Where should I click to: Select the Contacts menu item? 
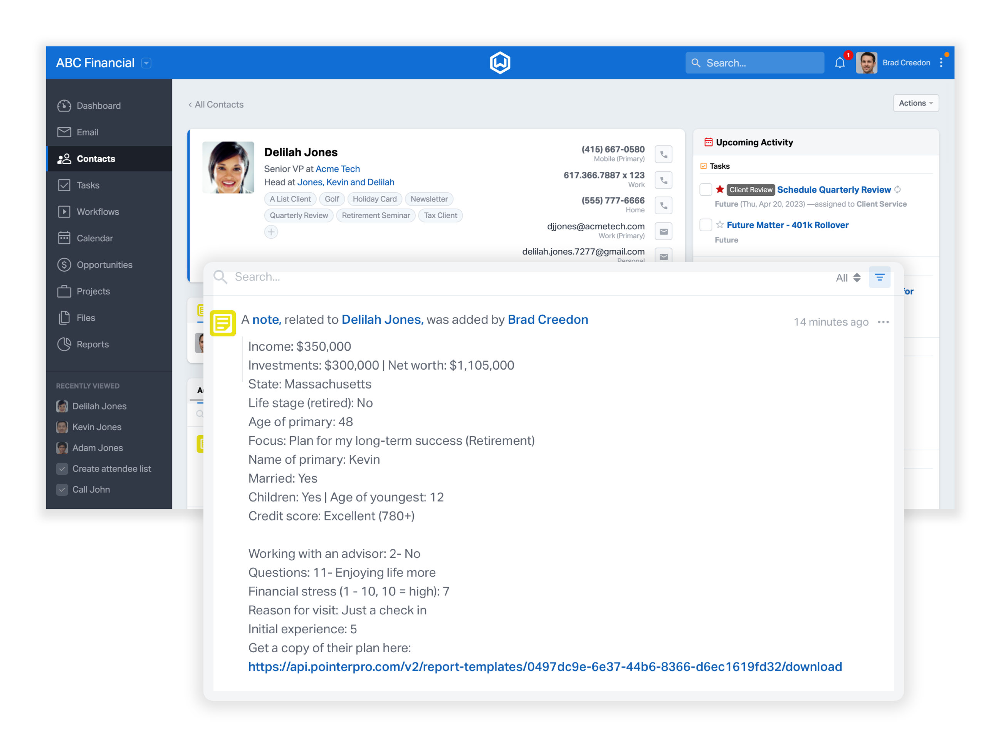(96, 158)
